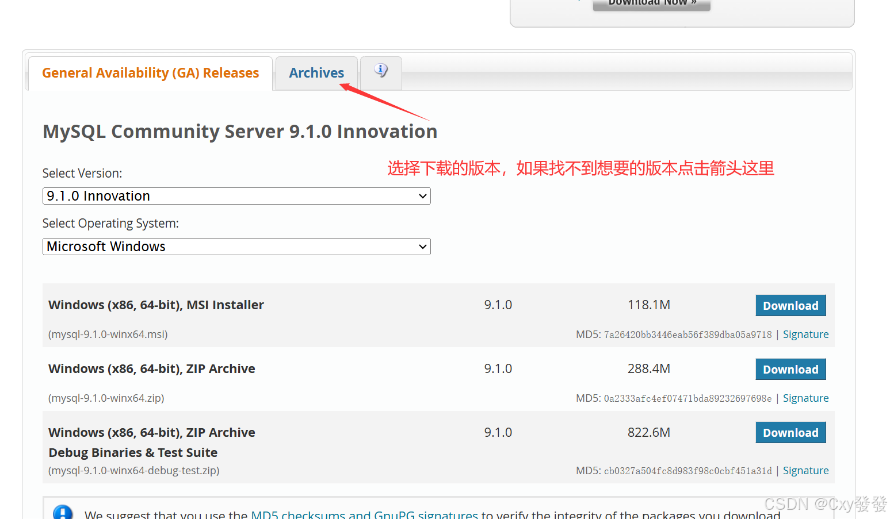Download the MSI Installer package
The height and width of the screenshot is (519, 890).
click(790, 306)
